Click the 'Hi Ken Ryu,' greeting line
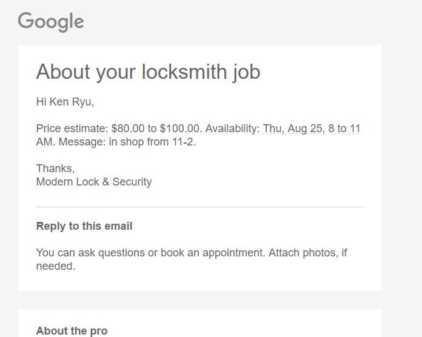The height and width of the screenshot is (337, 422). (x=65, y=102)
